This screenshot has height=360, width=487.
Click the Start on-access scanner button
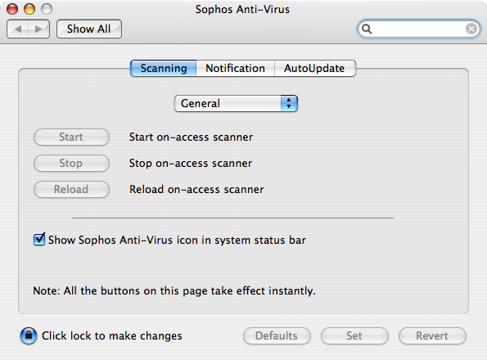(x=71, y=137)
